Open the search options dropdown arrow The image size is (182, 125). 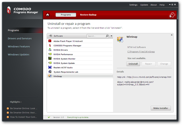(x=111, y=36)
